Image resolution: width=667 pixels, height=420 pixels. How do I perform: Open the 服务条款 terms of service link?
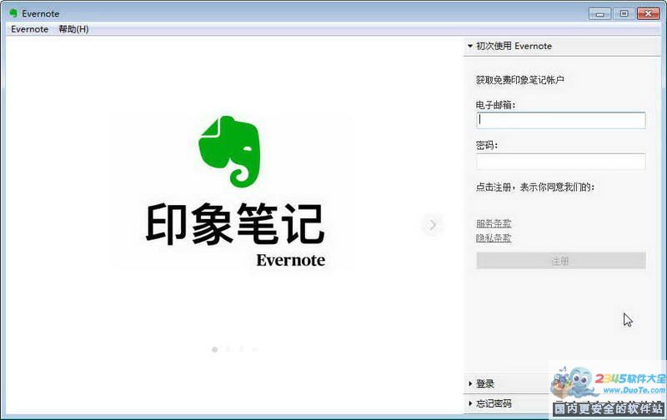494,223
